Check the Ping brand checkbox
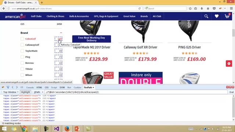 click(22, 57)
